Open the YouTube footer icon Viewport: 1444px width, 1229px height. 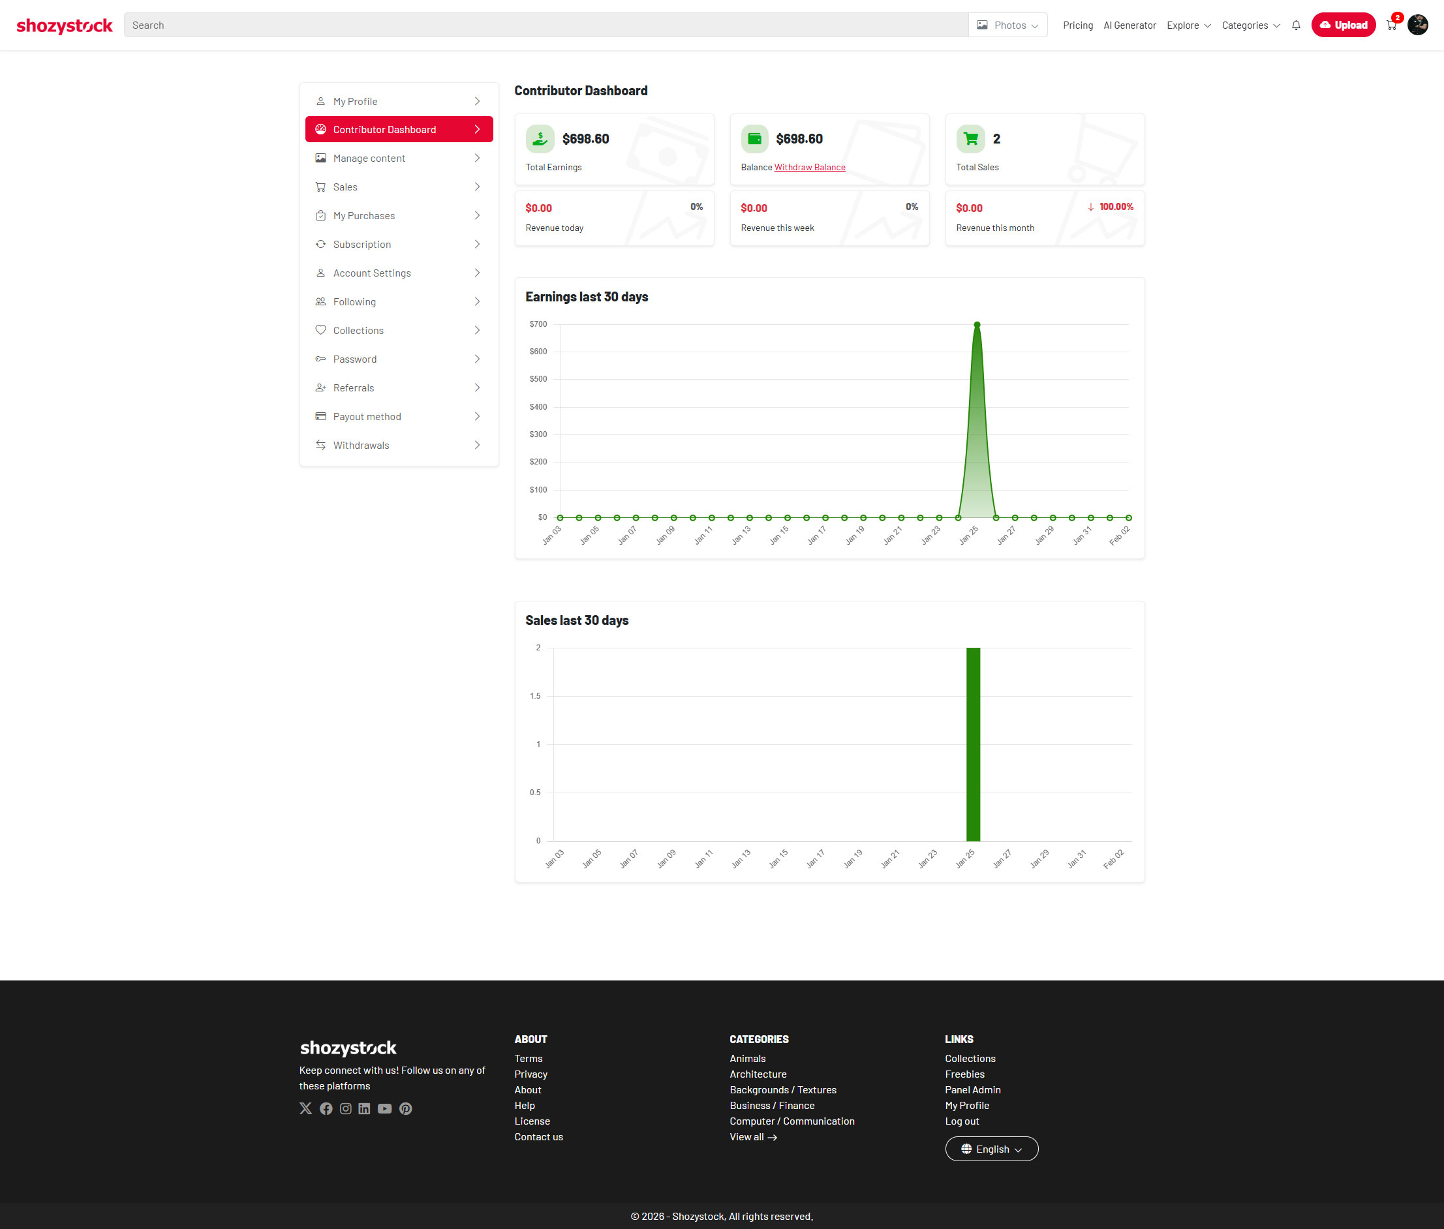pyautogui.click(x=385, y=1108)
